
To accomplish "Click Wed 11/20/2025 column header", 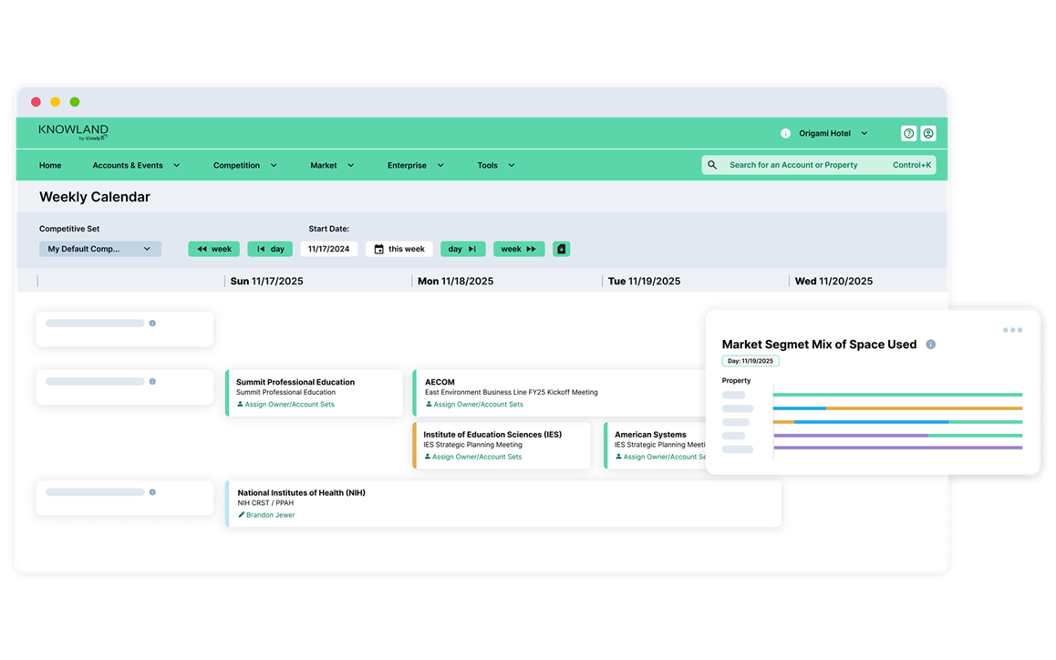I will (x=833, y=281).
